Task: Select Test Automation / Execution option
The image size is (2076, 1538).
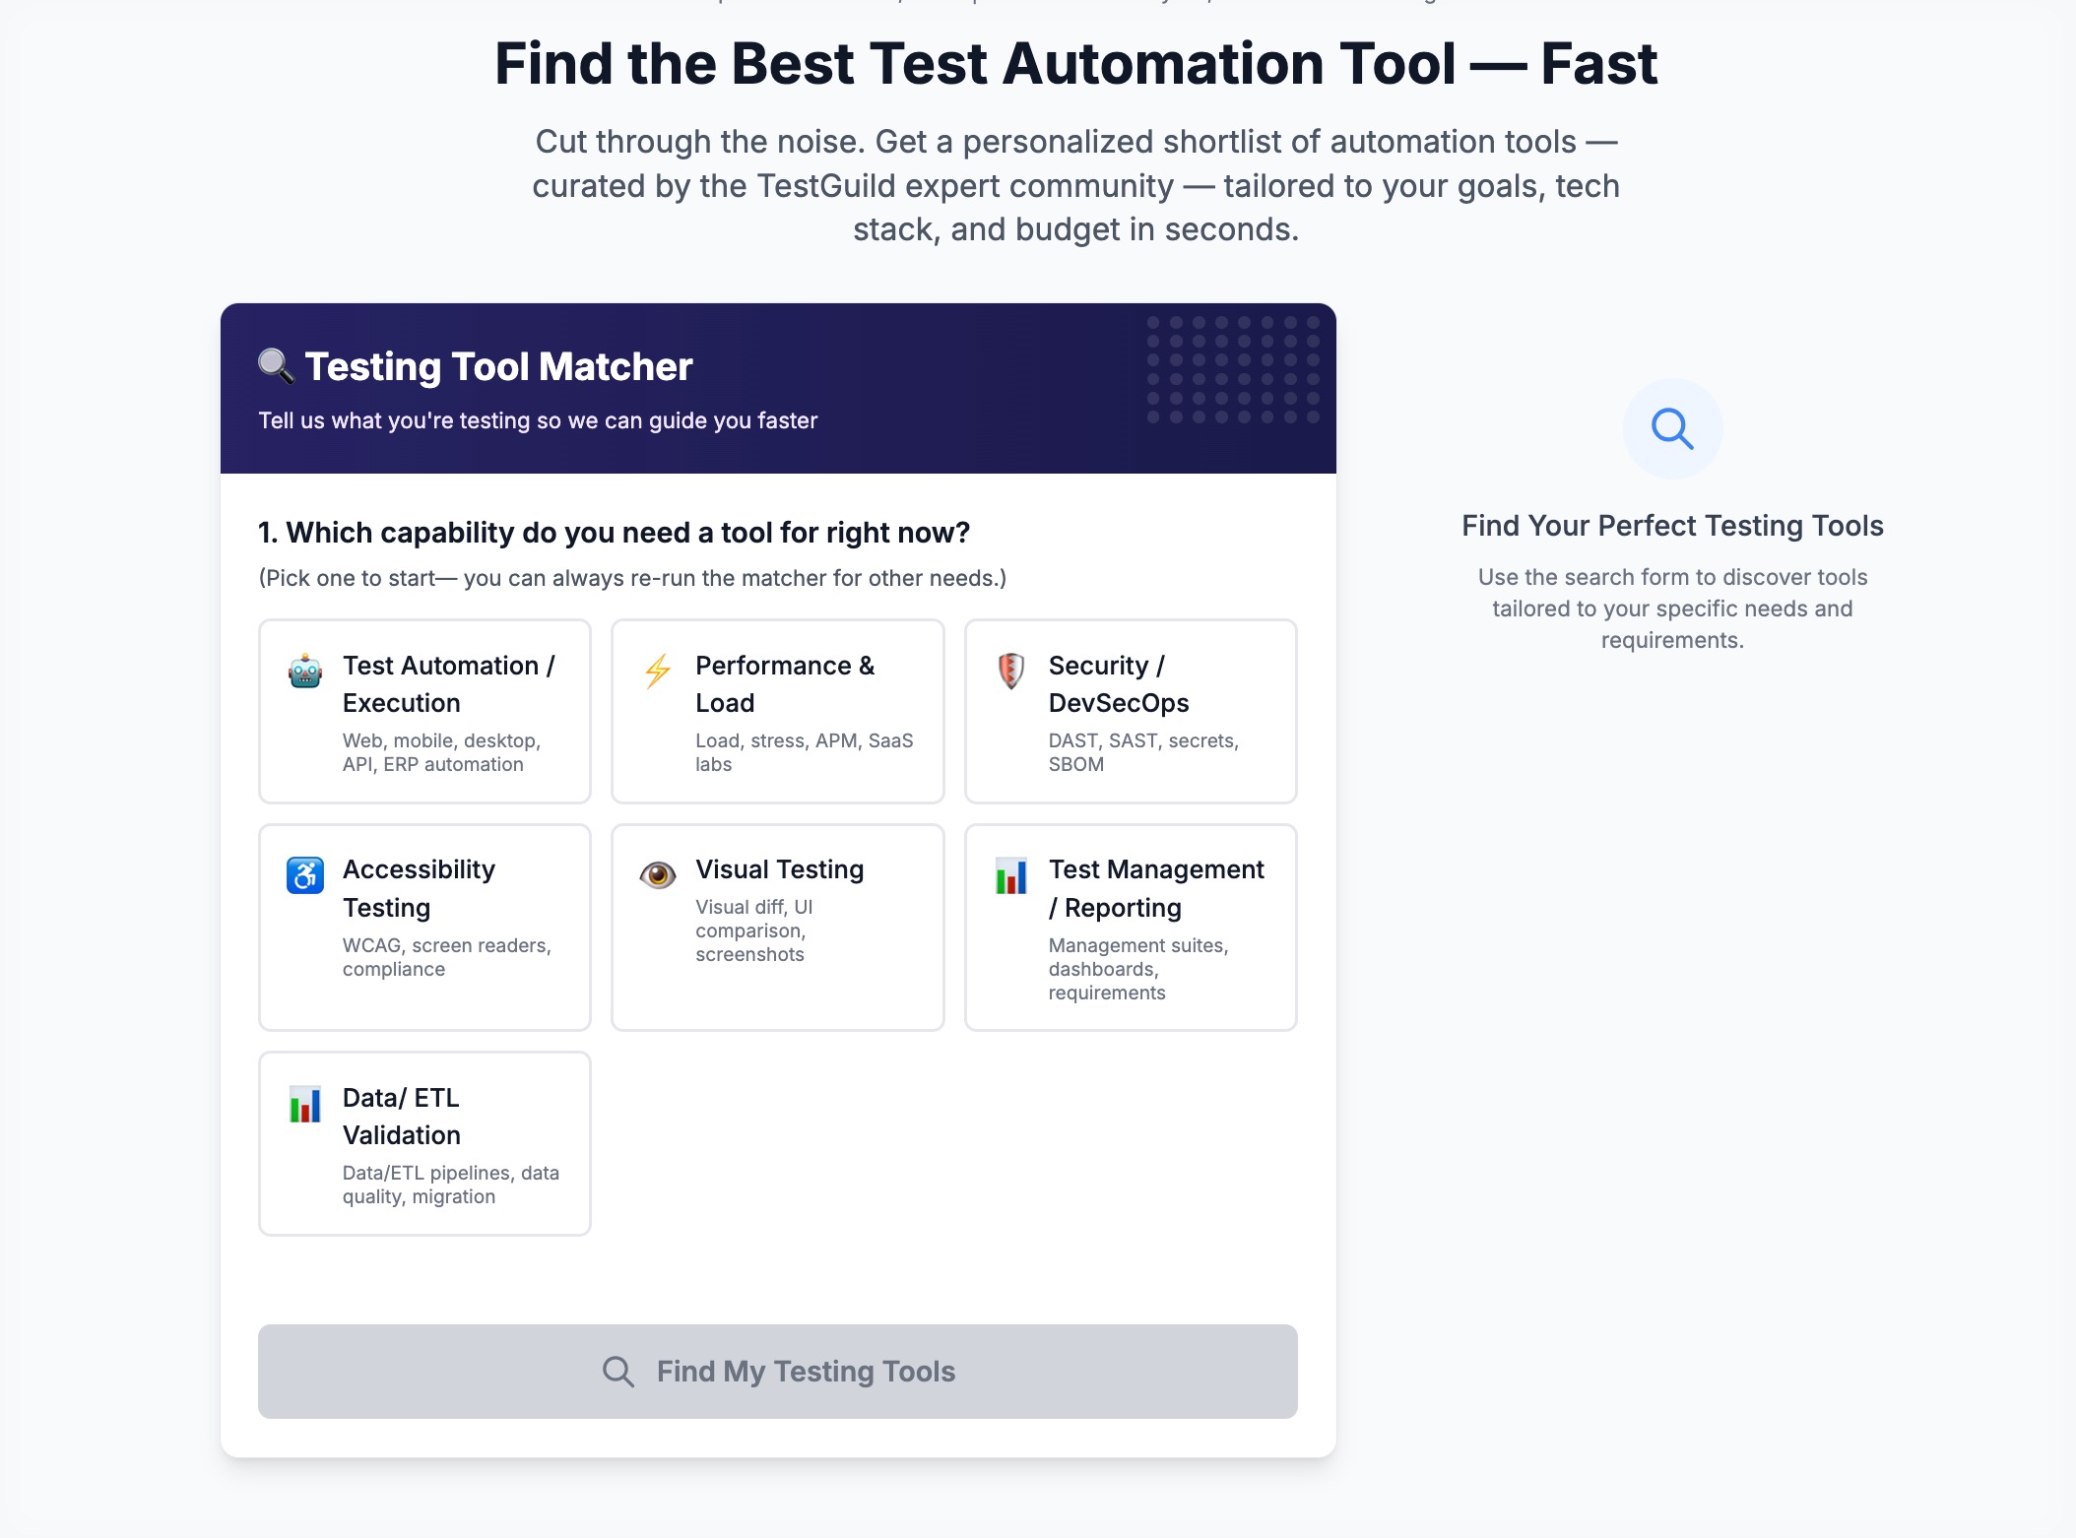Action: point(424,711)
